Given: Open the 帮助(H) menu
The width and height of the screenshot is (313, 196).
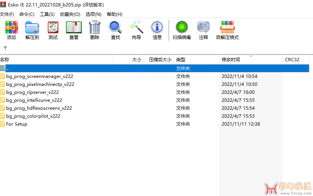Looking at the screenshot, I should pyautogui.click(x=114, y=14).
